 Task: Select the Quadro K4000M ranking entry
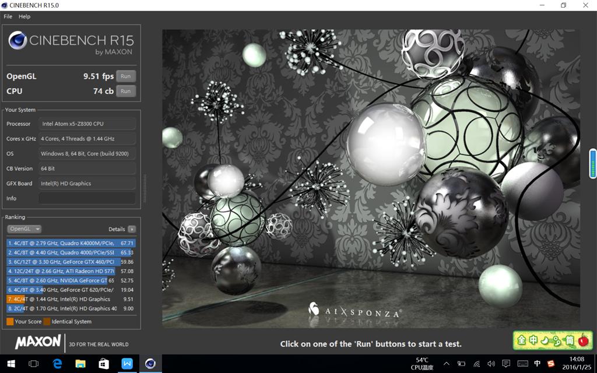tap(71, 243)
